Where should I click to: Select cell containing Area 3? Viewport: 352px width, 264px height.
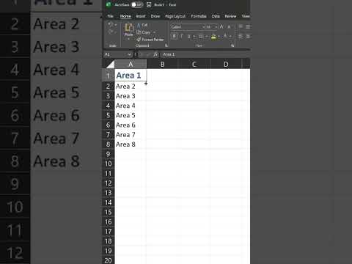[131, 96]
